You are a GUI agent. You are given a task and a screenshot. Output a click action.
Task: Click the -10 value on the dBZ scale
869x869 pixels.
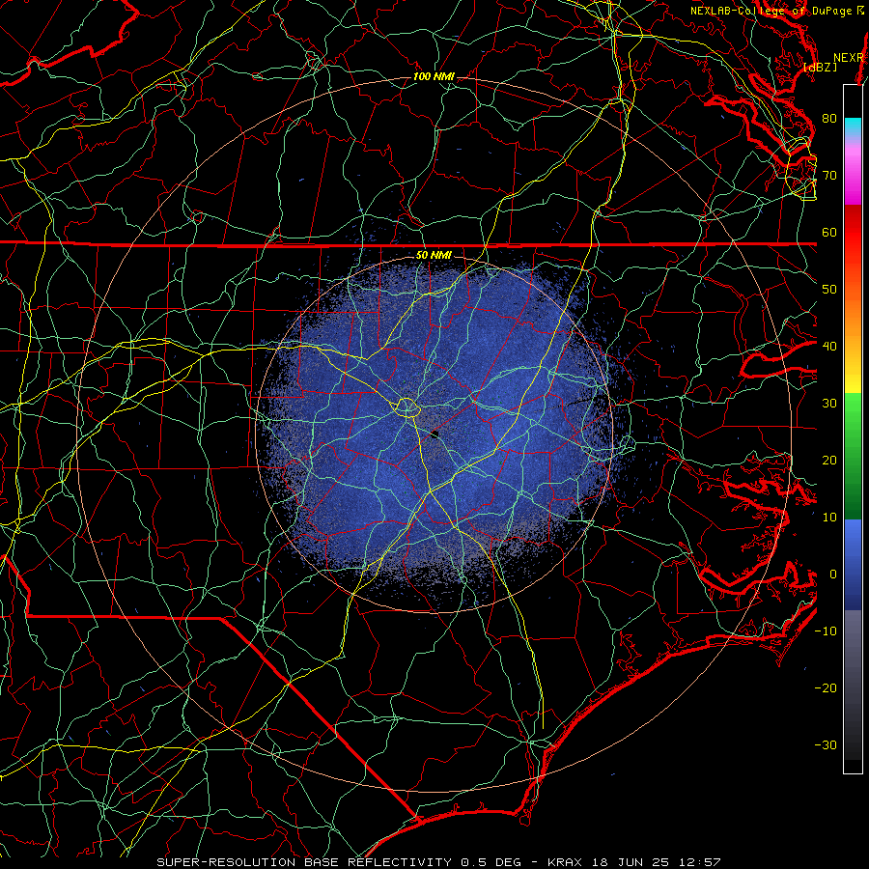click(826, 631)
